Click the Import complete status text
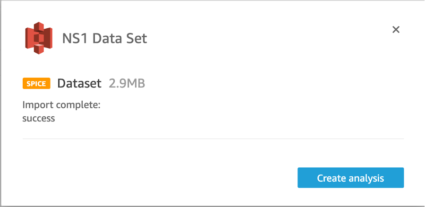Viewport: 425px width, 207px height. pos(61,105)
